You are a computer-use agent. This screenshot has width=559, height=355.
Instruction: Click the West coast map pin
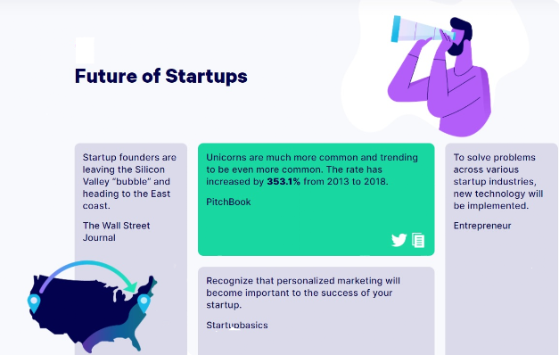pos(34,303)
